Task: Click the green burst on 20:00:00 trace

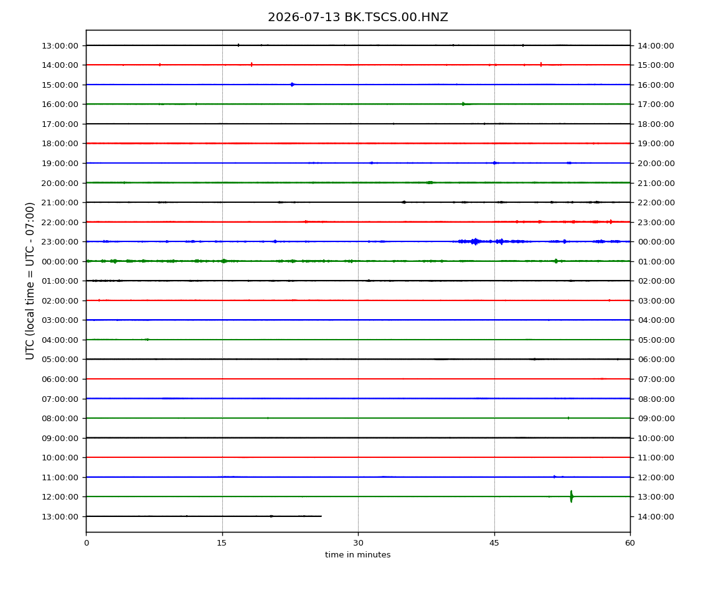Action: (x=430, y=182)
